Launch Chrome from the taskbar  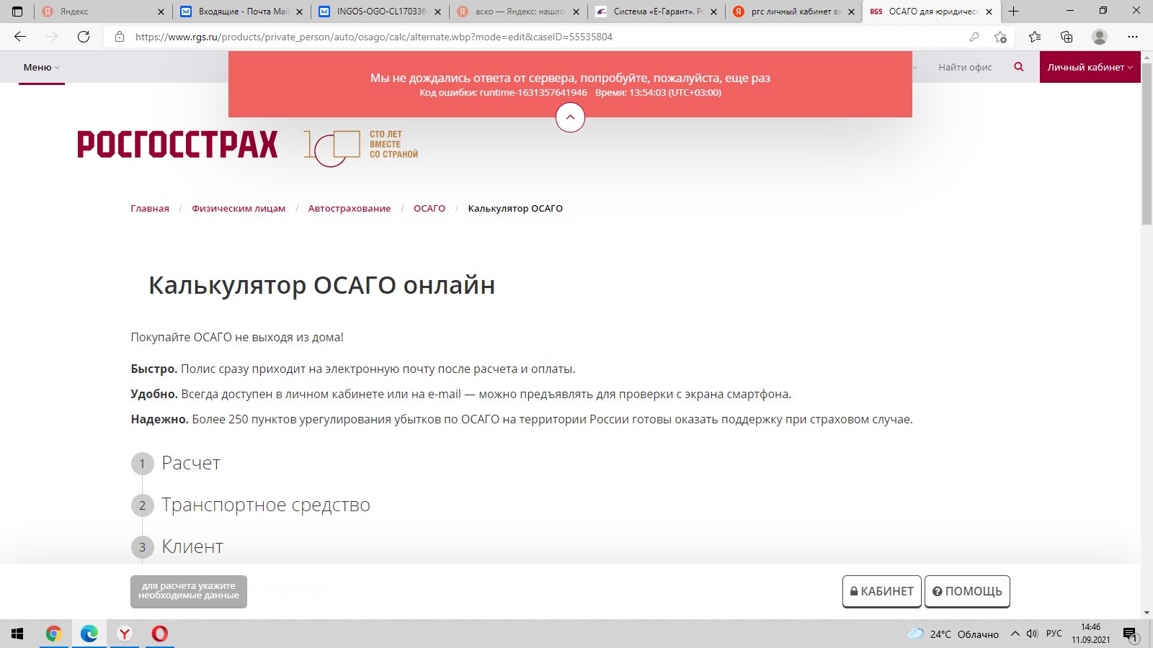coord(53,634)
